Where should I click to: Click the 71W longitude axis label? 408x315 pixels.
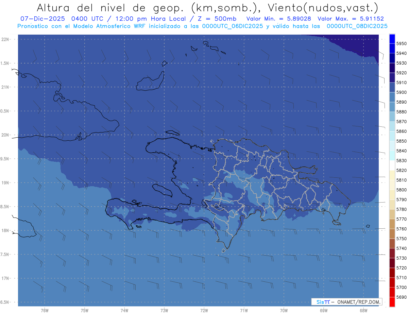point(244,311)
